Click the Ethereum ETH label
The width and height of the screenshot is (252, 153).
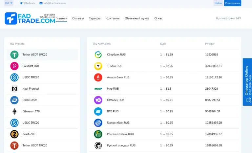[x=31, y=111]
